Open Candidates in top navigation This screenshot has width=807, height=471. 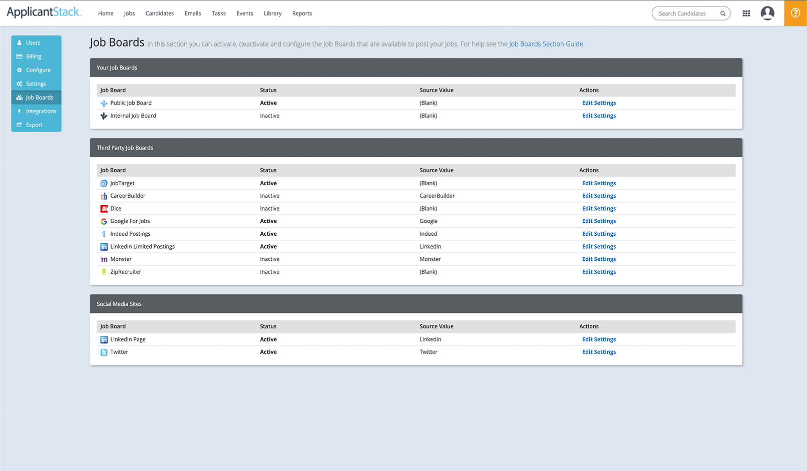click(x=160, y=14)
